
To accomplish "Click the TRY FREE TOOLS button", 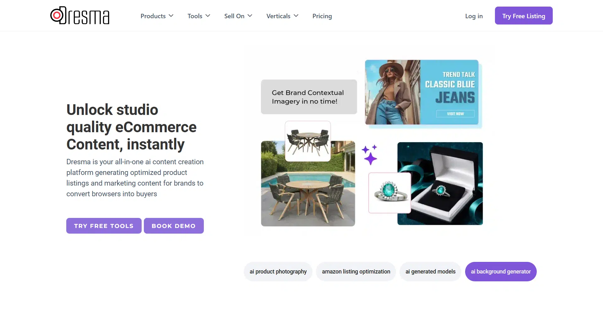I will 104,226.
